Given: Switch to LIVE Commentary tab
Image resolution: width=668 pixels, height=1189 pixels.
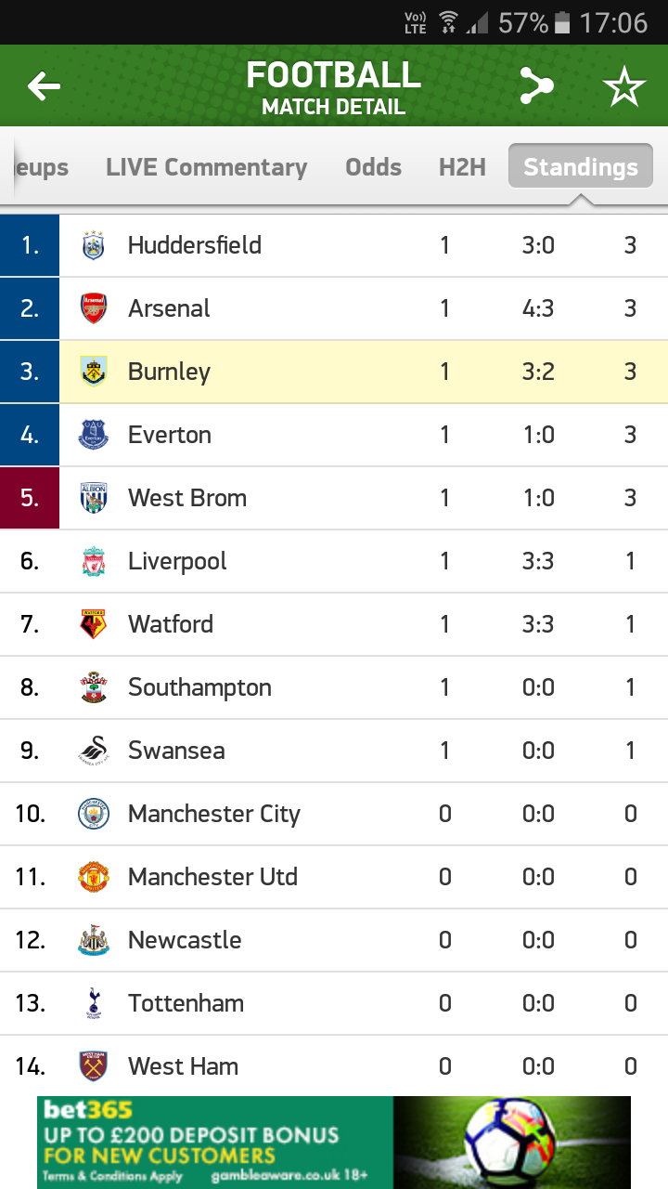Looking at the screenshot, I should (x=206, y=167).
